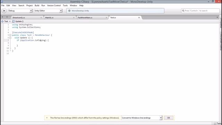222x125 pixels.
Task: Click the Test class icon in breadcrumb
Action: 2,21
